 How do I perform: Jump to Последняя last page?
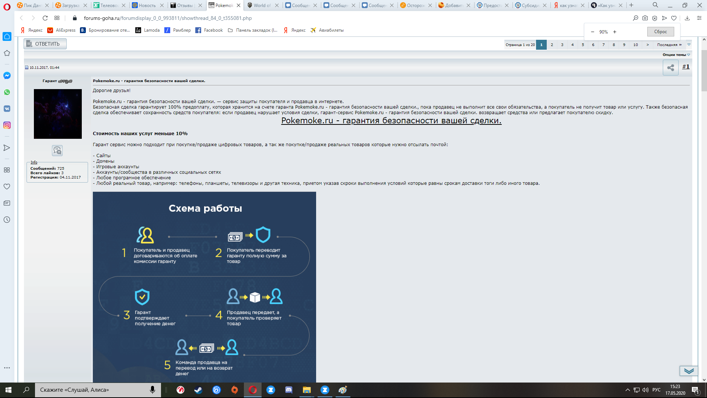coord(669,45)
